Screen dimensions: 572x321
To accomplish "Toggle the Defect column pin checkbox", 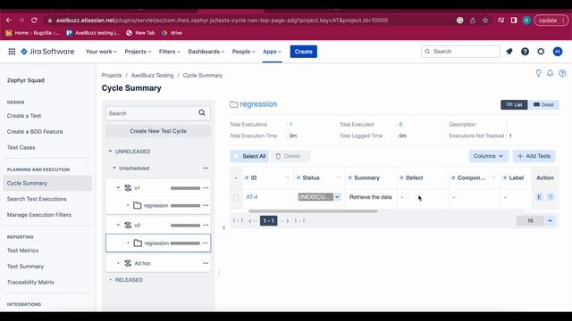I will point(401,177).
